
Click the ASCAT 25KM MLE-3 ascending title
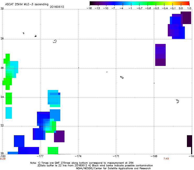(27, 4)
